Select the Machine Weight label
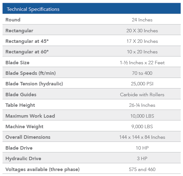The image size is (183, 176). 25,127
